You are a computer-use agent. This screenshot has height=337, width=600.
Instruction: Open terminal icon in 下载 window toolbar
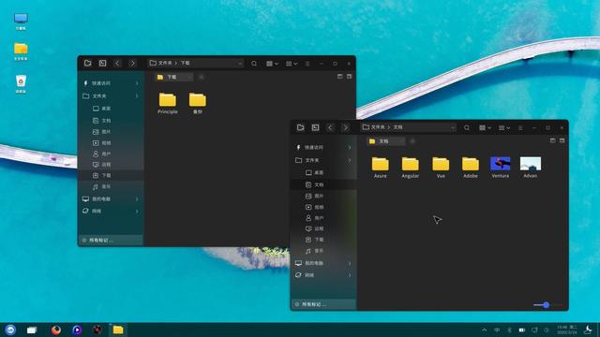click(102, 63)
